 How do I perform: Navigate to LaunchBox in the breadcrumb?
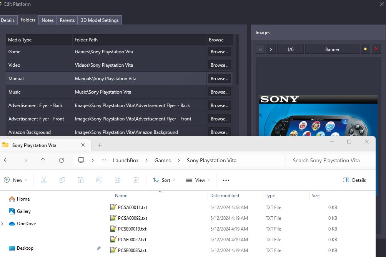click(x=126, y=160)
